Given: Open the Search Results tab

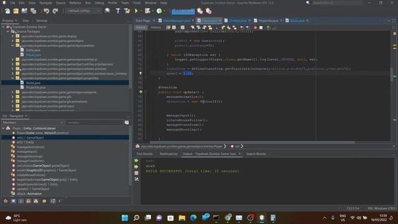Looking at the screenshot, I should 256,154.
